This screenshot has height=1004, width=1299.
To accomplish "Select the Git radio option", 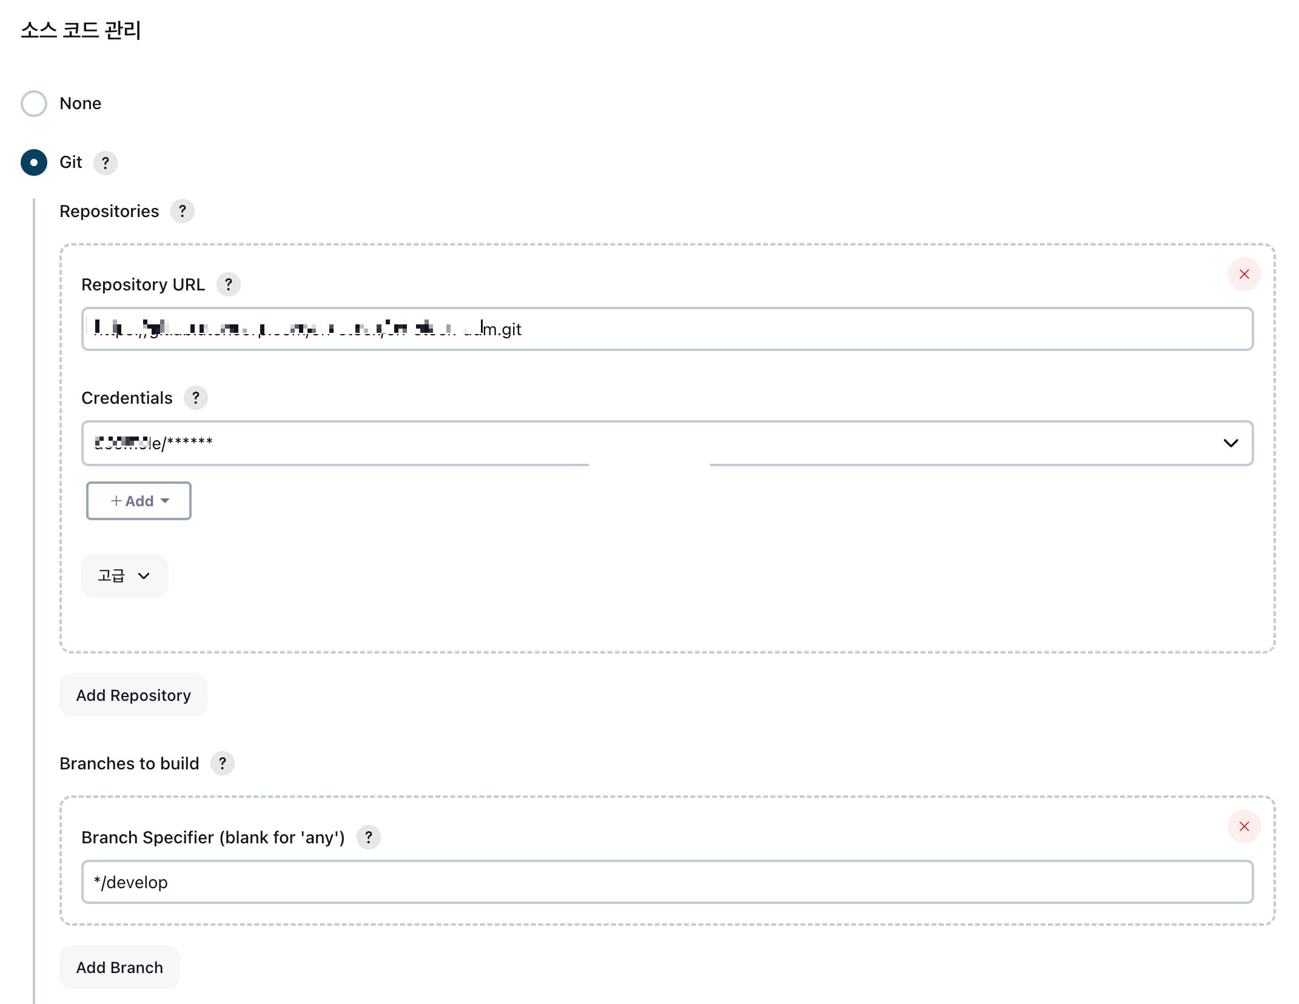I will 34,162.
